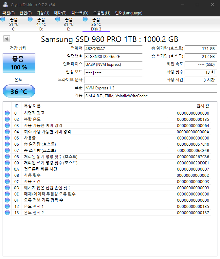Click raw value 0000000267C36
This screenshot has height=259, width=220.
193,157
